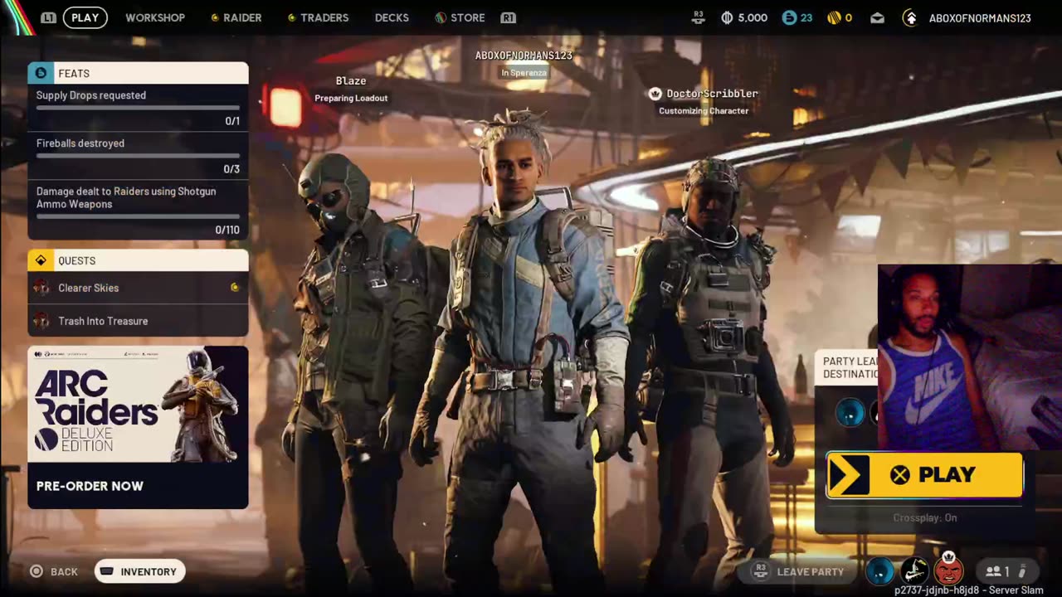Image resolution: width=1062 pixels, height=597 pixels.
Task: Click the 23 token balance value
Action: pos(806,17)
